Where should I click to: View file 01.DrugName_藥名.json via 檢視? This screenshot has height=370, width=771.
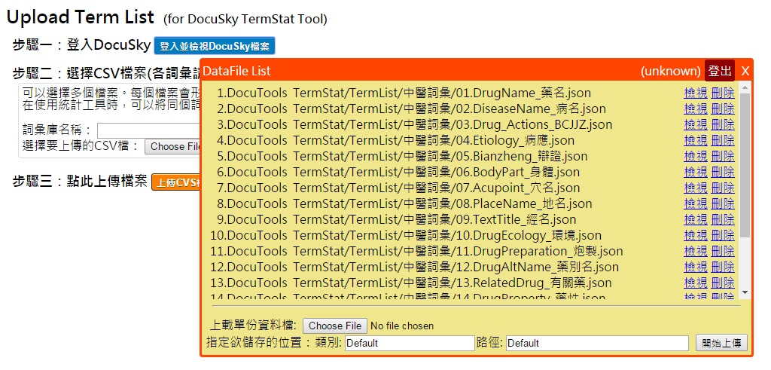pyautogui.click(x=695, y=93)
